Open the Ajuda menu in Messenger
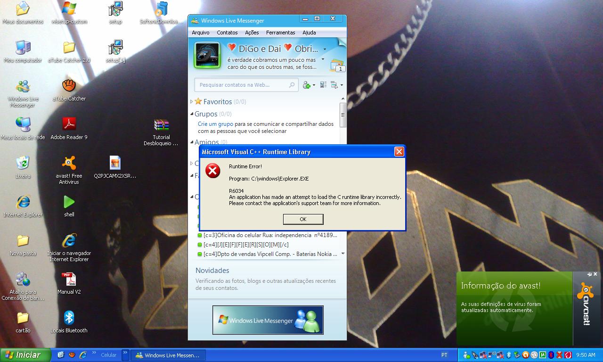This screenshot has width=603, height=362. (x=309, y=33)
